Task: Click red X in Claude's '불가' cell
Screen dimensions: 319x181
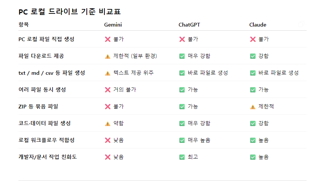Action: click(253, 39)
